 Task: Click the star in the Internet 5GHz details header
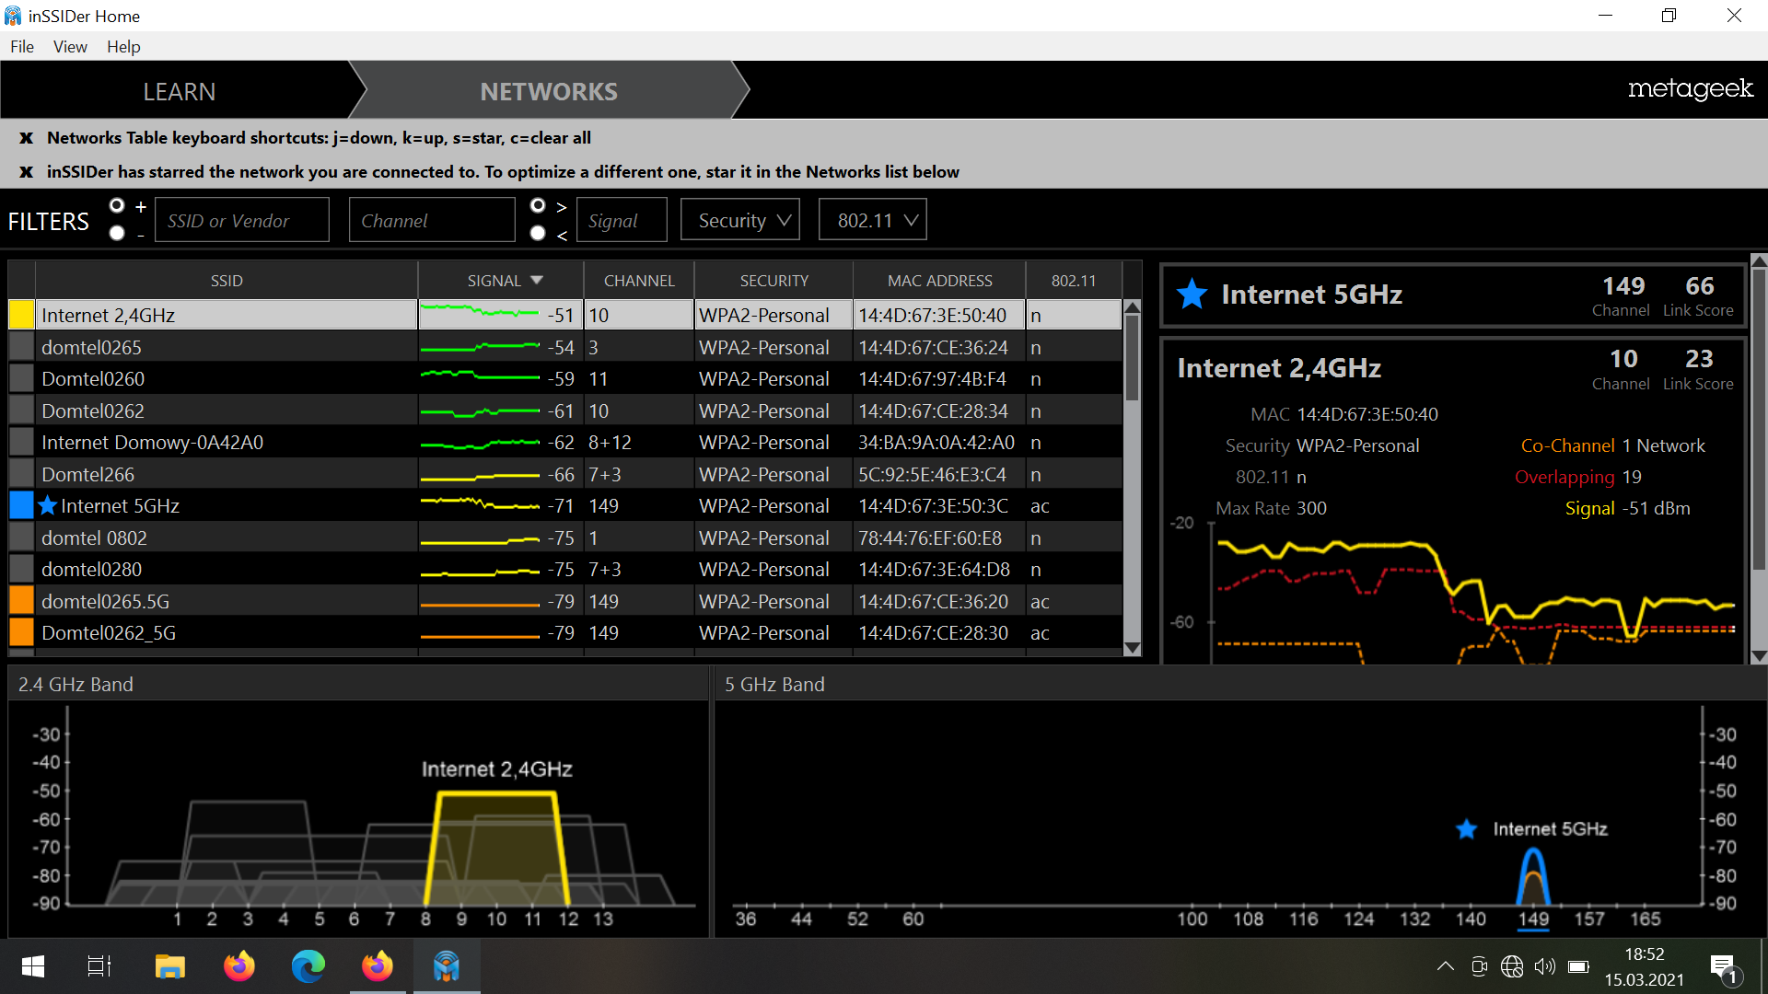(x=1192, y=294)
